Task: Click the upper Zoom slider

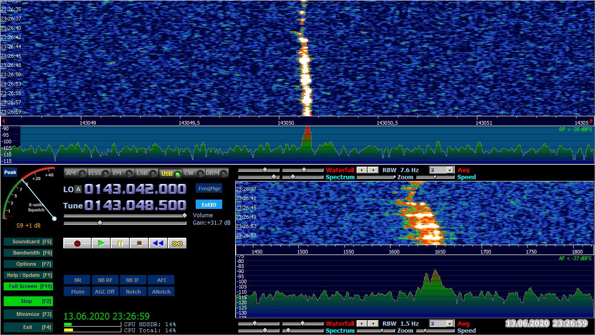Action: tap(376, 177)
